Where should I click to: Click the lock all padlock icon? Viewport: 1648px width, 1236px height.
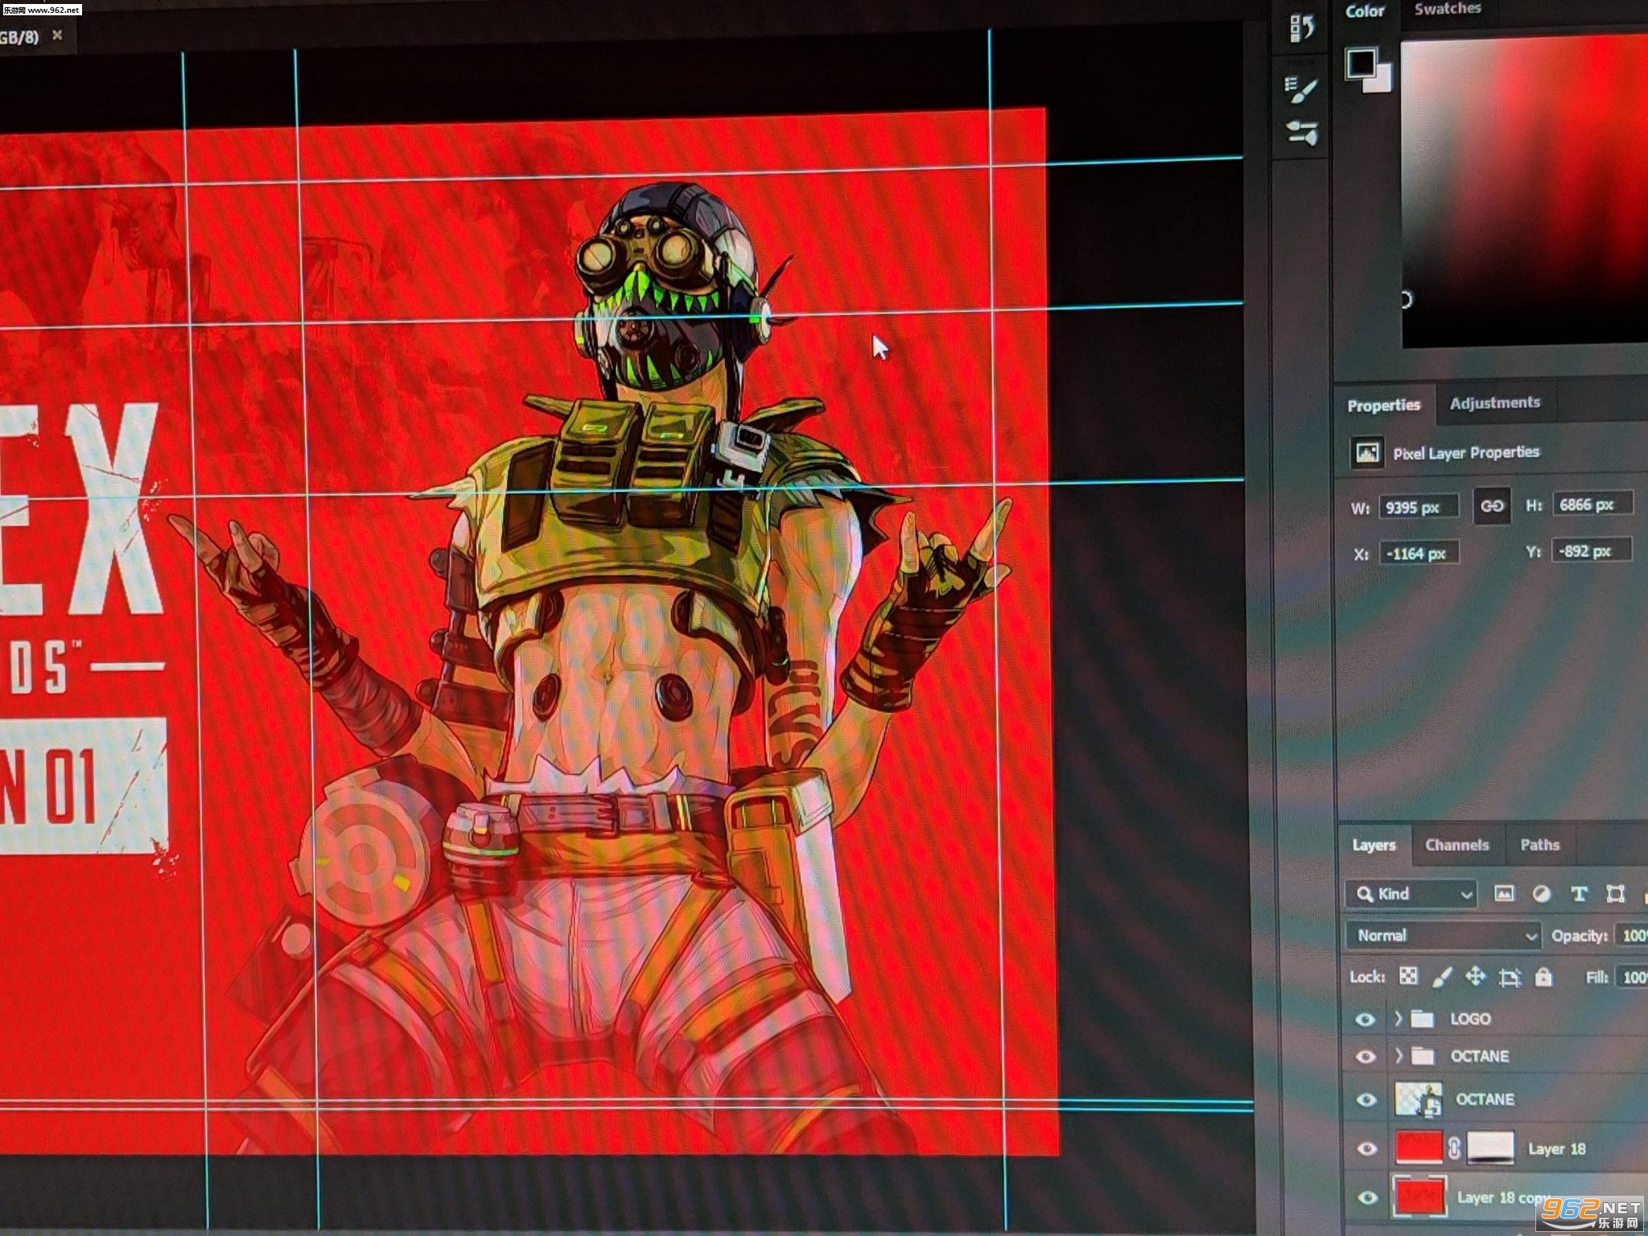pos(1543,977)
